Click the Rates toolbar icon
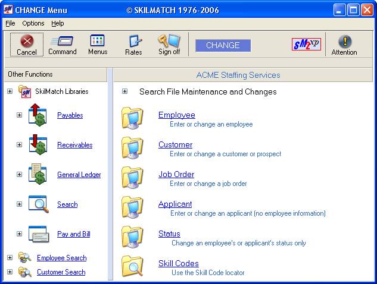The width and height of the screenshot is (377, 284). coord(135,41)
